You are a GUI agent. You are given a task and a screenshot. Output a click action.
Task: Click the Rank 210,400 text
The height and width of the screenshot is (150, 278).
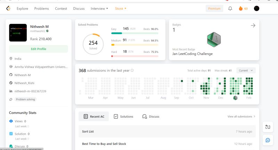click(x=41, y=39)
